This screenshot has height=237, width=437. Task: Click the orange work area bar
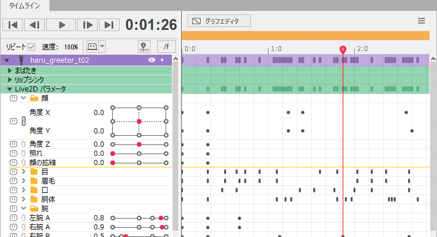pos(305,36)
